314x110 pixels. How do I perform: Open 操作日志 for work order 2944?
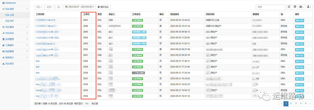pyautogui.click(x=299, y=38)
